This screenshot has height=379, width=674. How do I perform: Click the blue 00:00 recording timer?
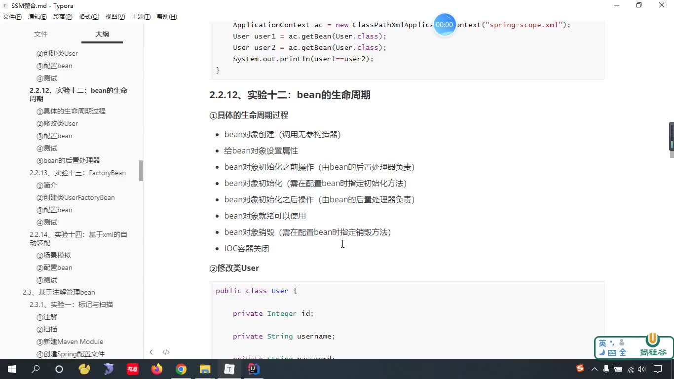pyautogui.click(x=445, y=24)
